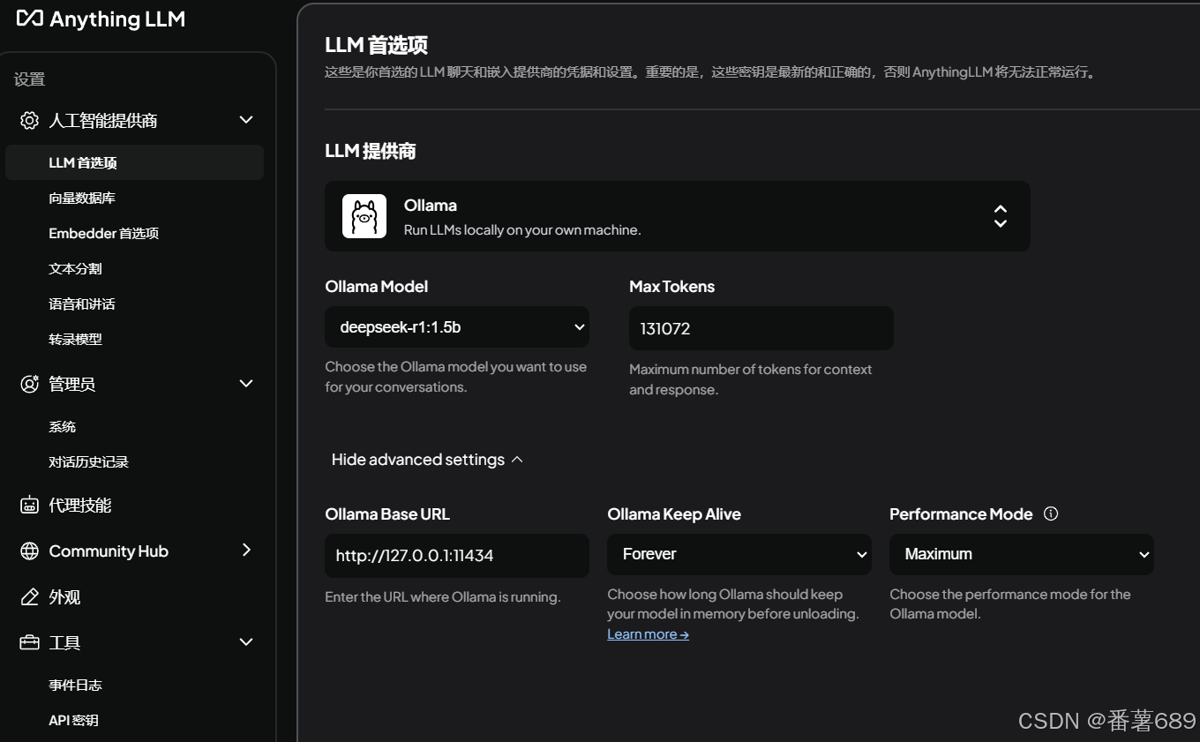This screenshot has width=1200, height=742.
Task: Open API 密钥 page
Action: pos(74,720)
